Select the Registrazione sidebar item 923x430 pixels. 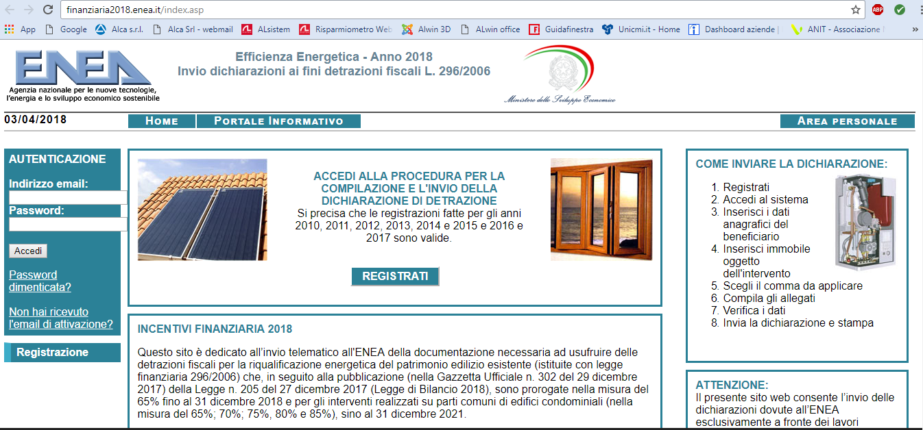(62, 353)
